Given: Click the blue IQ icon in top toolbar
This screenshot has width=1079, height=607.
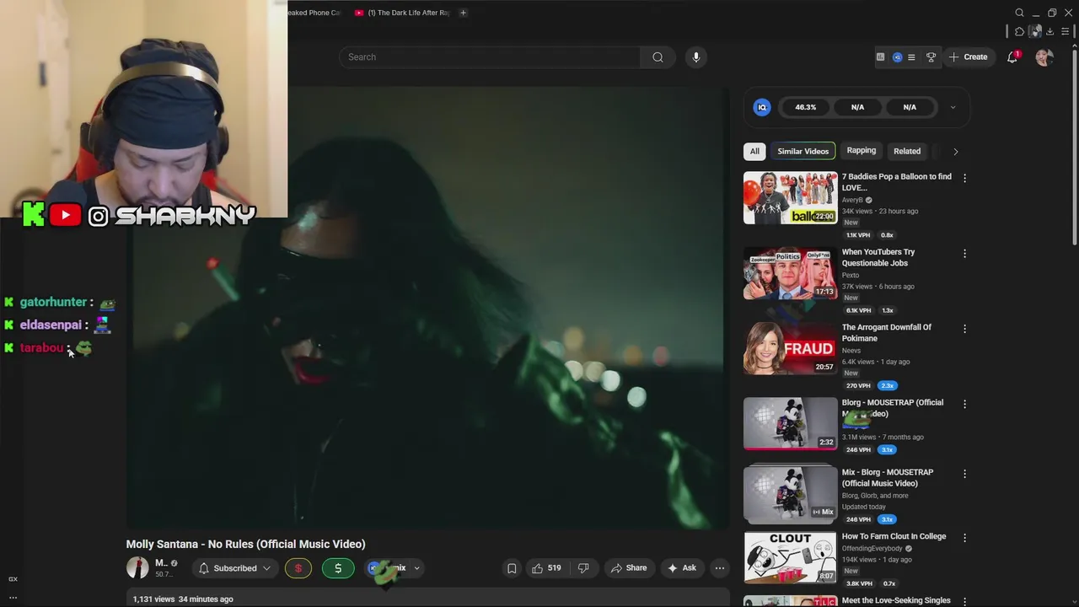Looking at the screenshot, I should (x=897, y=57).
